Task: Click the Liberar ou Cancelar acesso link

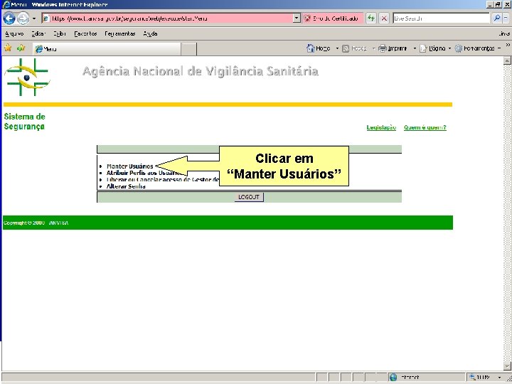Action: 163,180
